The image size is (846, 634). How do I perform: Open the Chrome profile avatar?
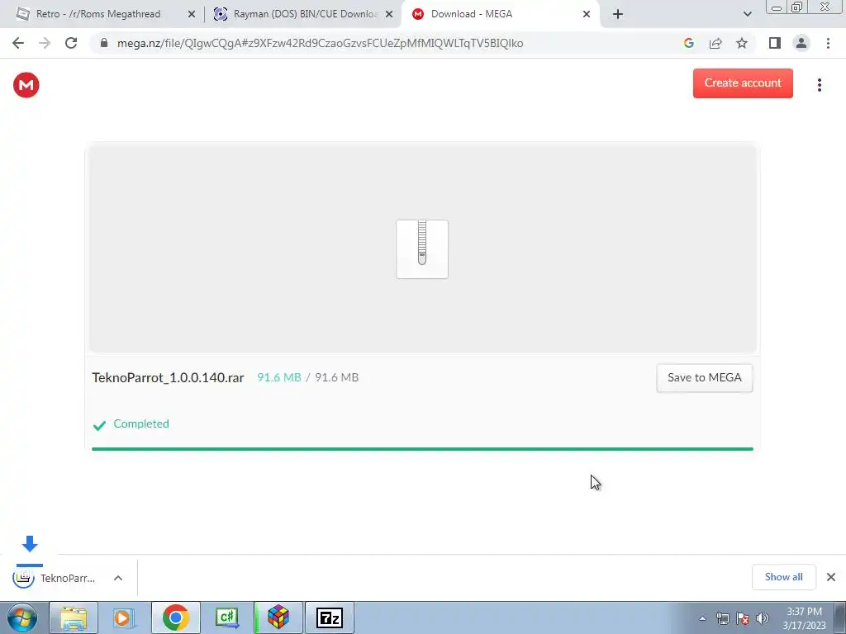801,43
